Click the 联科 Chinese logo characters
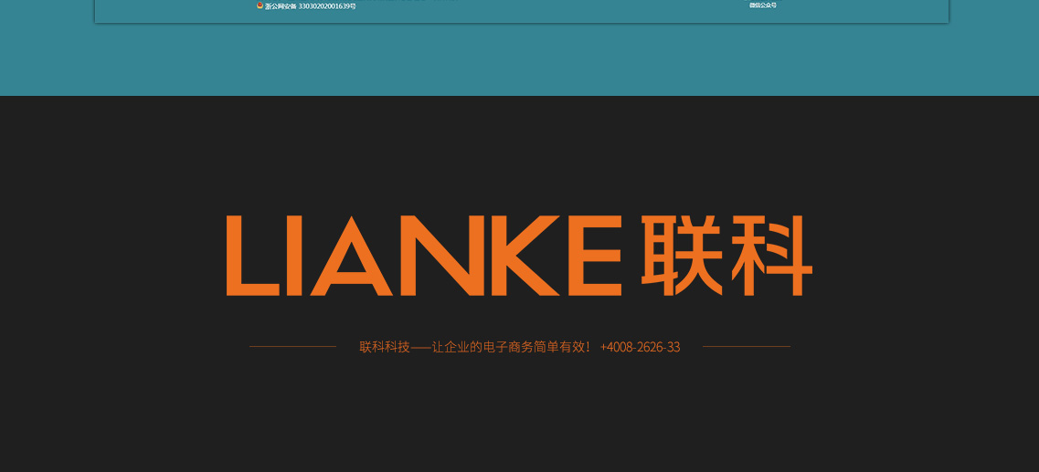This screenshot has height=472, width=1039. [726, 256]
